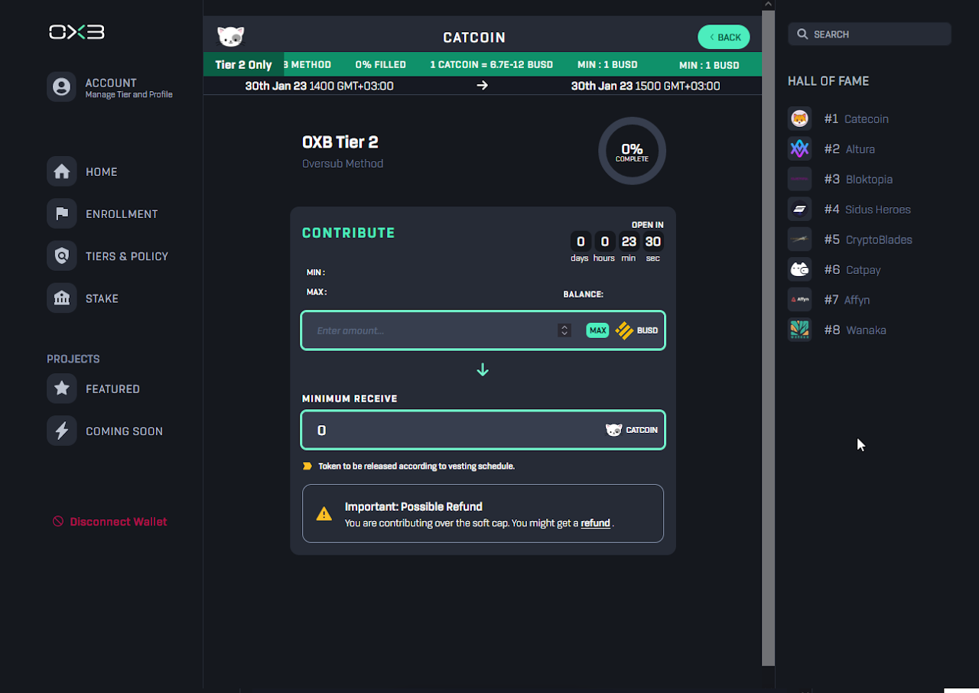The height and width of the screenshot is (693, 979).
Task: Click the Disconnect Wallet prohibited icon
Action: [x=58, y=522]
